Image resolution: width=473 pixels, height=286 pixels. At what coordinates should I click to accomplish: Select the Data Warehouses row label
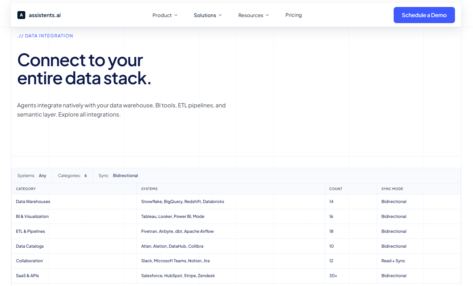tap(33, 201)
